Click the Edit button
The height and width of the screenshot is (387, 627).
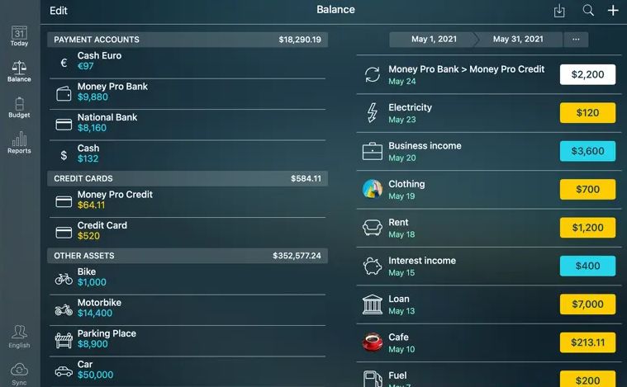click(x=59, y=11)
